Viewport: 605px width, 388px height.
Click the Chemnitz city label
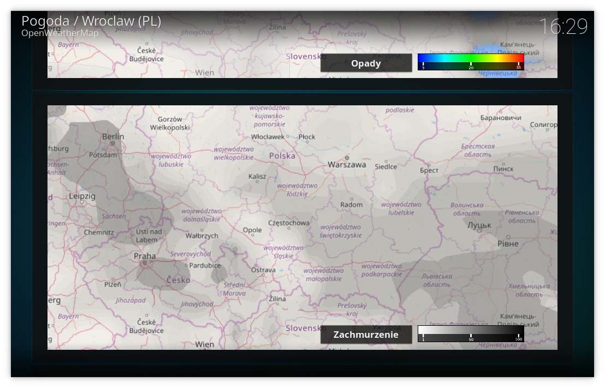pyautogui.click(x=99, y=232)
